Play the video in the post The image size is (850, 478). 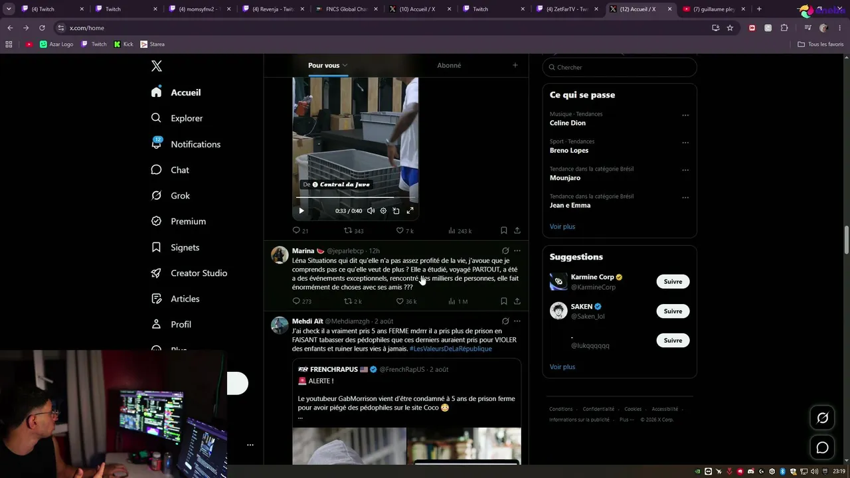pyautogui.click(x=301, y=211)
